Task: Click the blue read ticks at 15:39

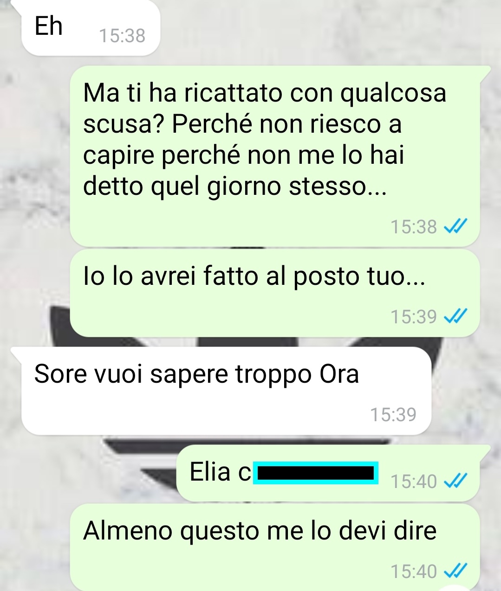Action: pyautogui.click(x=455, y=317)
